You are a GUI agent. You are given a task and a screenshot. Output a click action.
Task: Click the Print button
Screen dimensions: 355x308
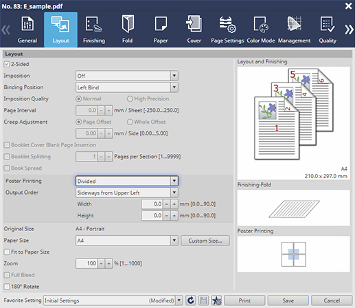244,300
